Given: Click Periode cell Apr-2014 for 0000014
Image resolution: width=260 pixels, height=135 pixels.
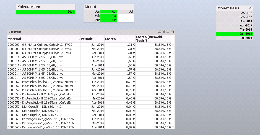Looking at the screenshot, I should click(x=92, y=78).
